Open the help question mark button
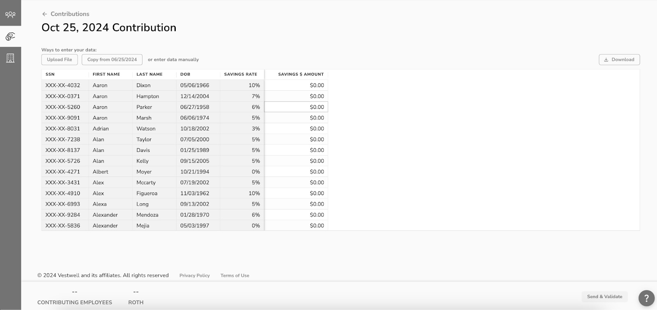The image size is (657, 310). 646,298
